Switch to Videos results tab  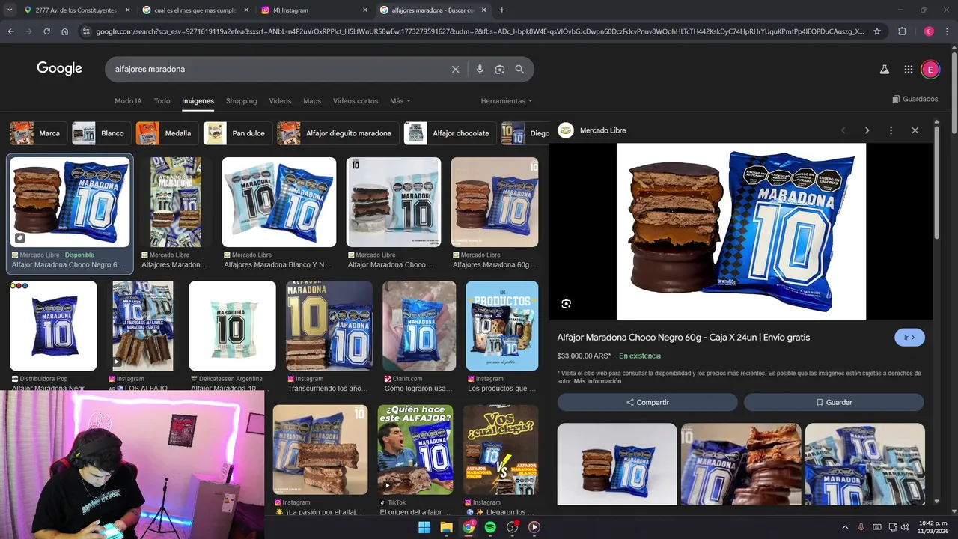click(x=280, y=101)
